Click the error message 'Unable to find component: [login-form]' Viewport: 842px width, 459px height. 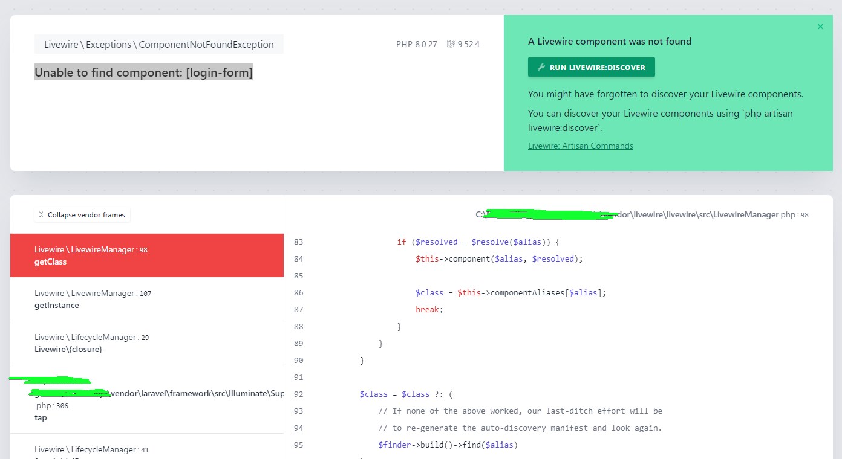coord(143,72)
